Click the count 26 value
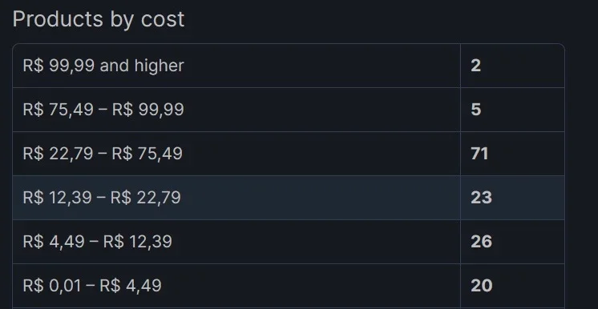 pyautogui.click(x=481, y=242)
